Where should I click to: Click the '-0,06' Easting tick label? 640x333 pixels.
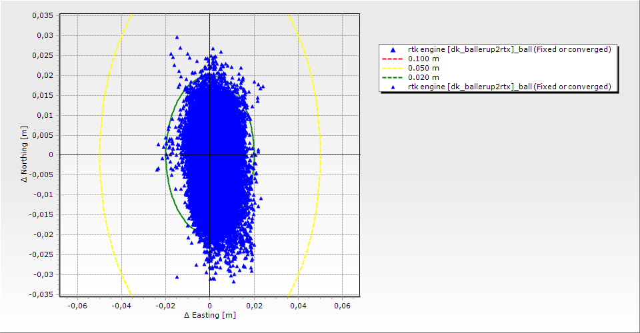click(x=77, y=306)
